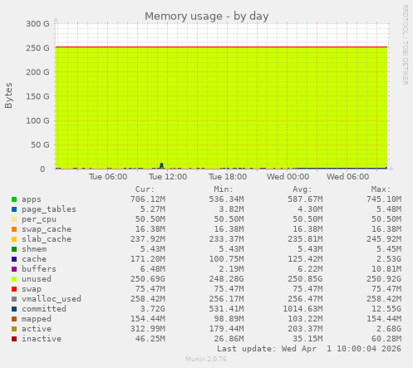
Task: Click the swap red legend swatch
Action: [x=14, y=289]
